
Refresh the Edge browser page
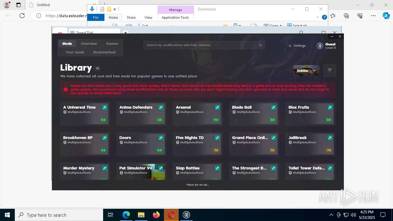click(22, 16)
